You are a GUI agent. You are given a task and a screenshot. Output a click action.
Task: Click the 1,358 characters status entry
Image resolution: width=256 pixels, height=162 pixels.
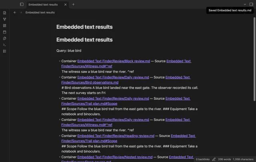click(243, 159)
